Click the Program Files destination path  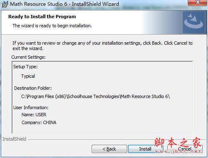[95, 96]
